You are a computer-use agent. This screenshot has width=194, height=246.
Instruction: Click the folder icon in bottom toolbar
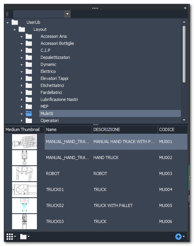tap(23, 237)
